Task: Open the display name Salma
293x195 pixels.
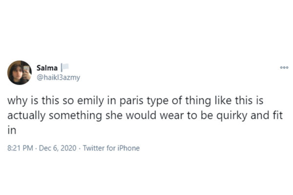Action: tap(47, 68)
